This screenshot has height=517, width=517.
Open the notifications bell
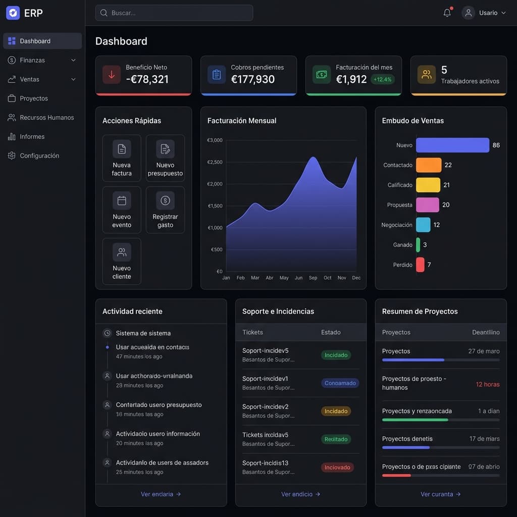(x=447, y=13)
